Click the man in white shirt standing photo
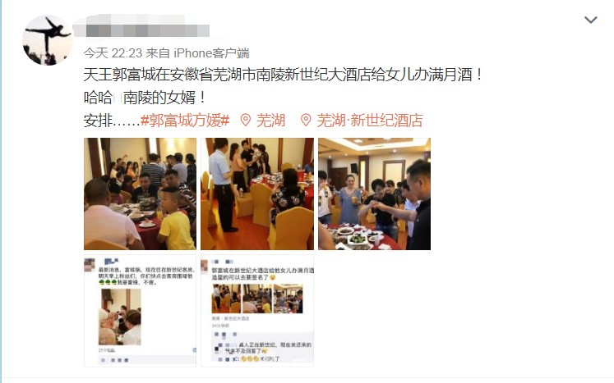The image size is (614, 383). (x=257, y=194)
